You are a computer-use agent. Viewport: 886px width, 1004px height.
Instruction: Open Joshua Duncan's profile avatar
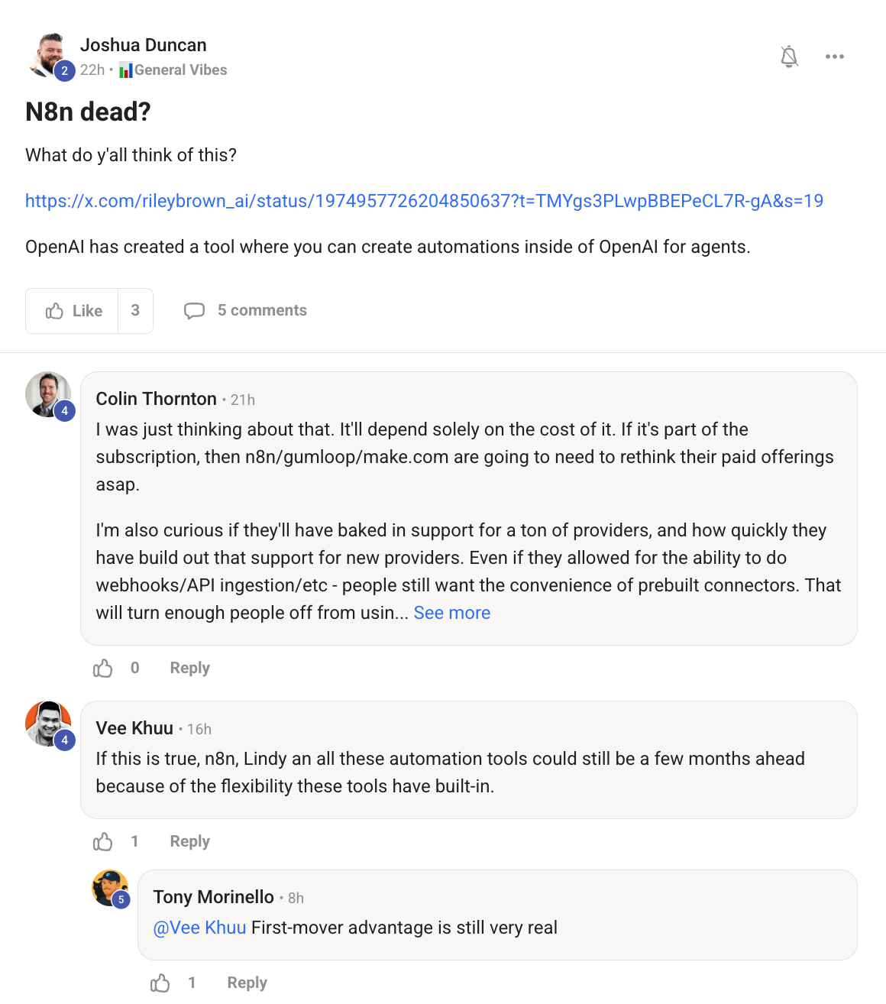click(x=47, y=53)
